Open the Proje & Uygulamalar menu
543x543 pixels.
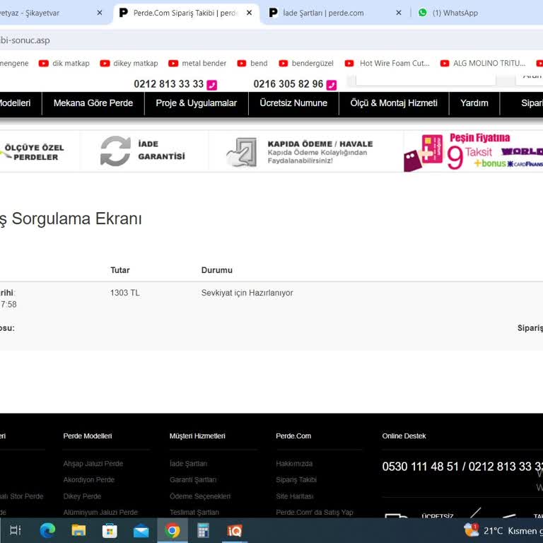click(x=197, y=103)
